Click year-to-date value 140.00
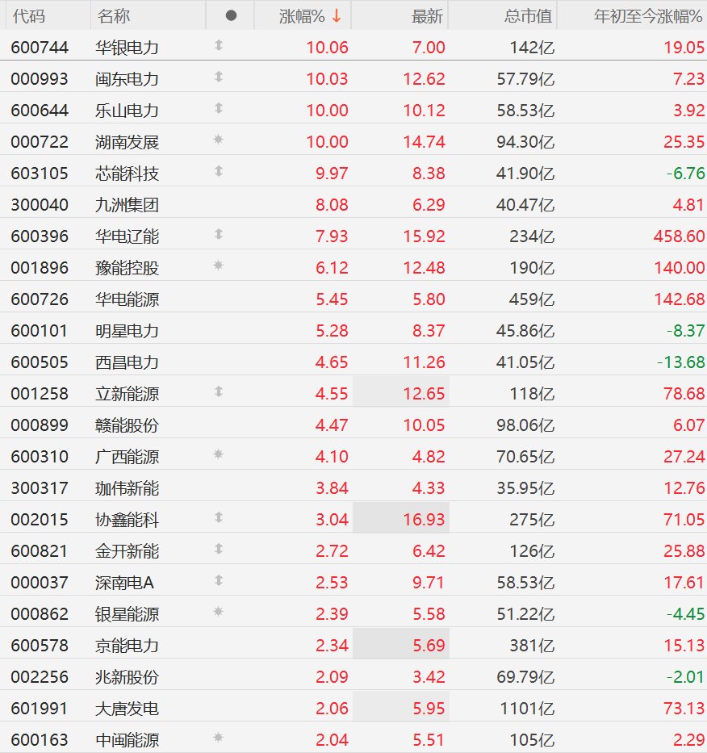 pyautogui.click(x=679, y=268)
